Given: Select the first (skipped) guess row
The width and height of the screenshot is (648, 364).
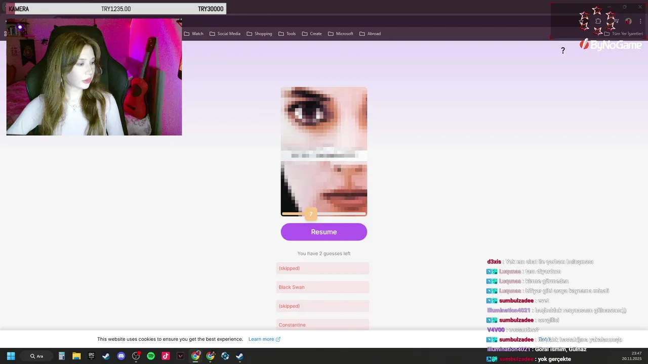Looking at the screenshot, I should [322, 268].
